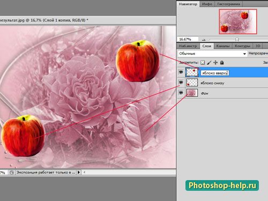Click the lock transparent pixels icon

(x=203, y=62)
